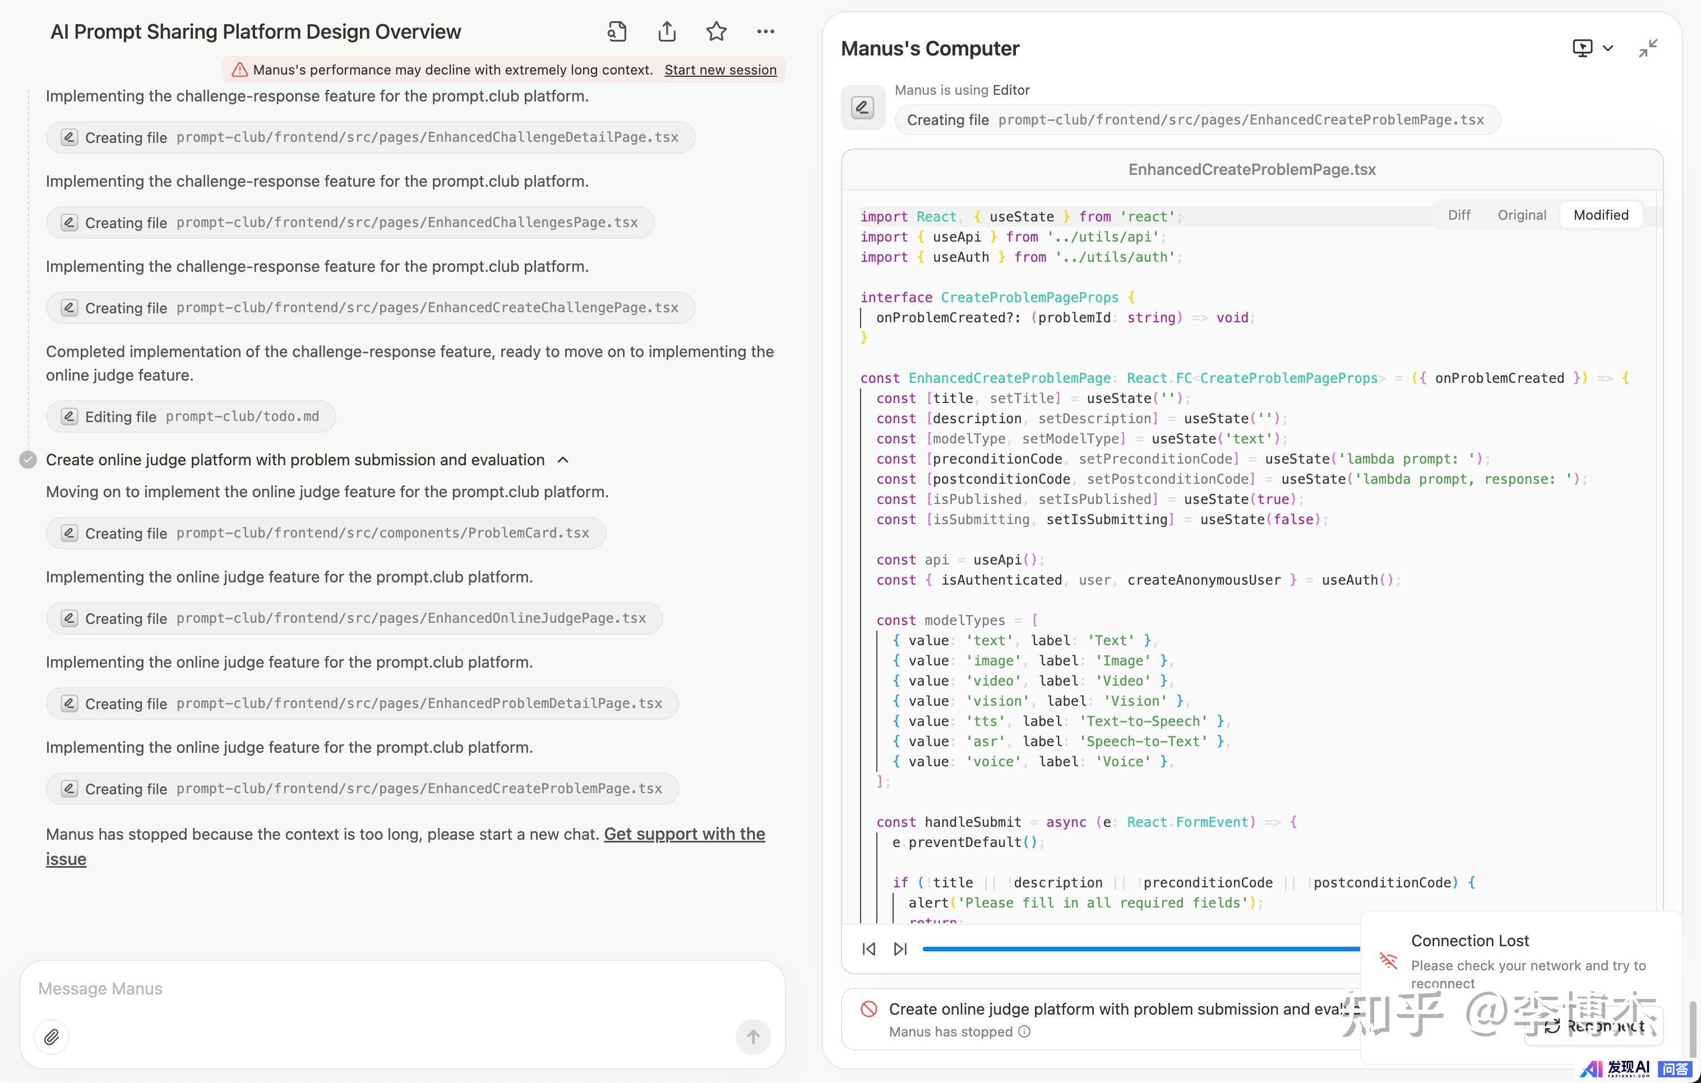
Task: Open the three-dots more options menu
Action: pos(765,31)
